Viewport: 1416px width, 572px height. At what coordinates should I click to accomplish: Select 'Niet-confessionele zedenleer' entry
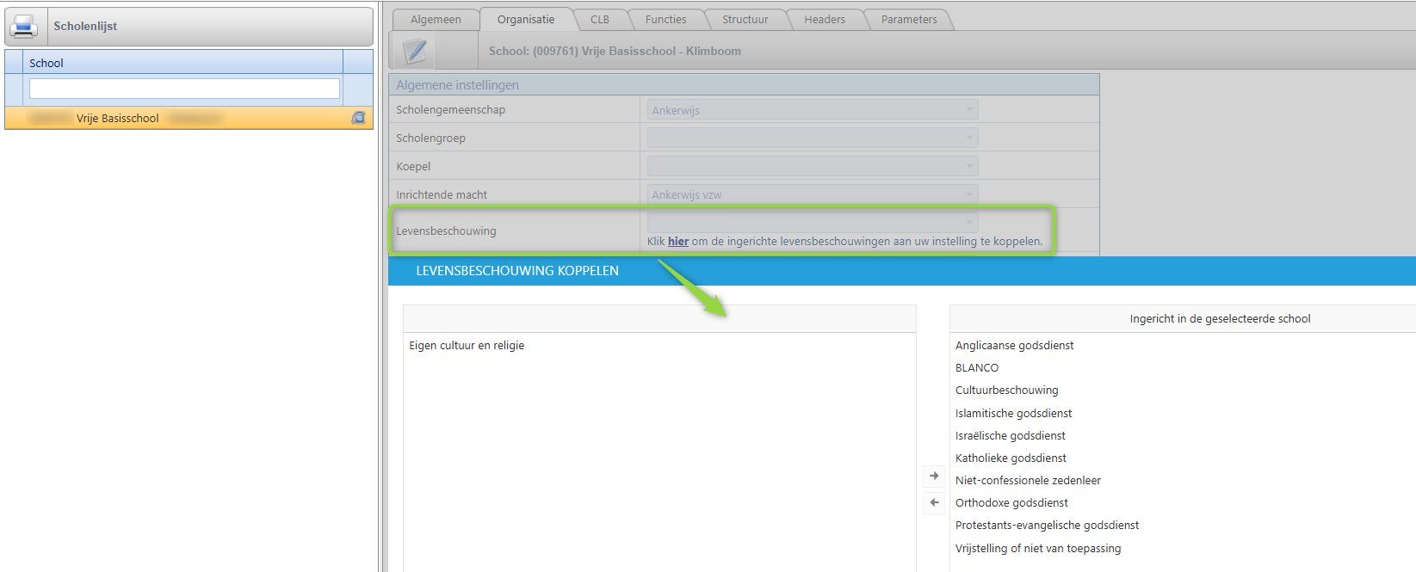pos(1028,481)
